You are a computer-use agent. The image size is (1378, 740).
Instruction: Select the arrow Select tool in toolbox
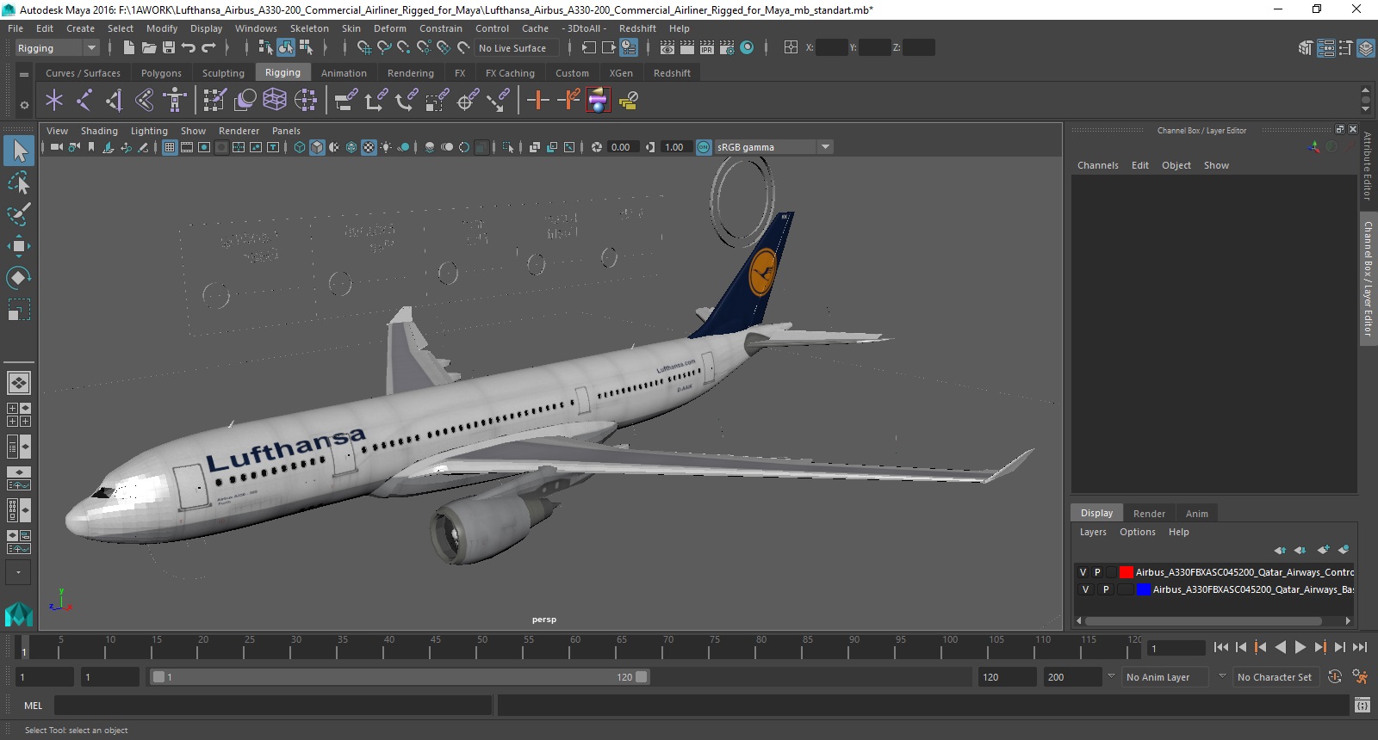19,151
